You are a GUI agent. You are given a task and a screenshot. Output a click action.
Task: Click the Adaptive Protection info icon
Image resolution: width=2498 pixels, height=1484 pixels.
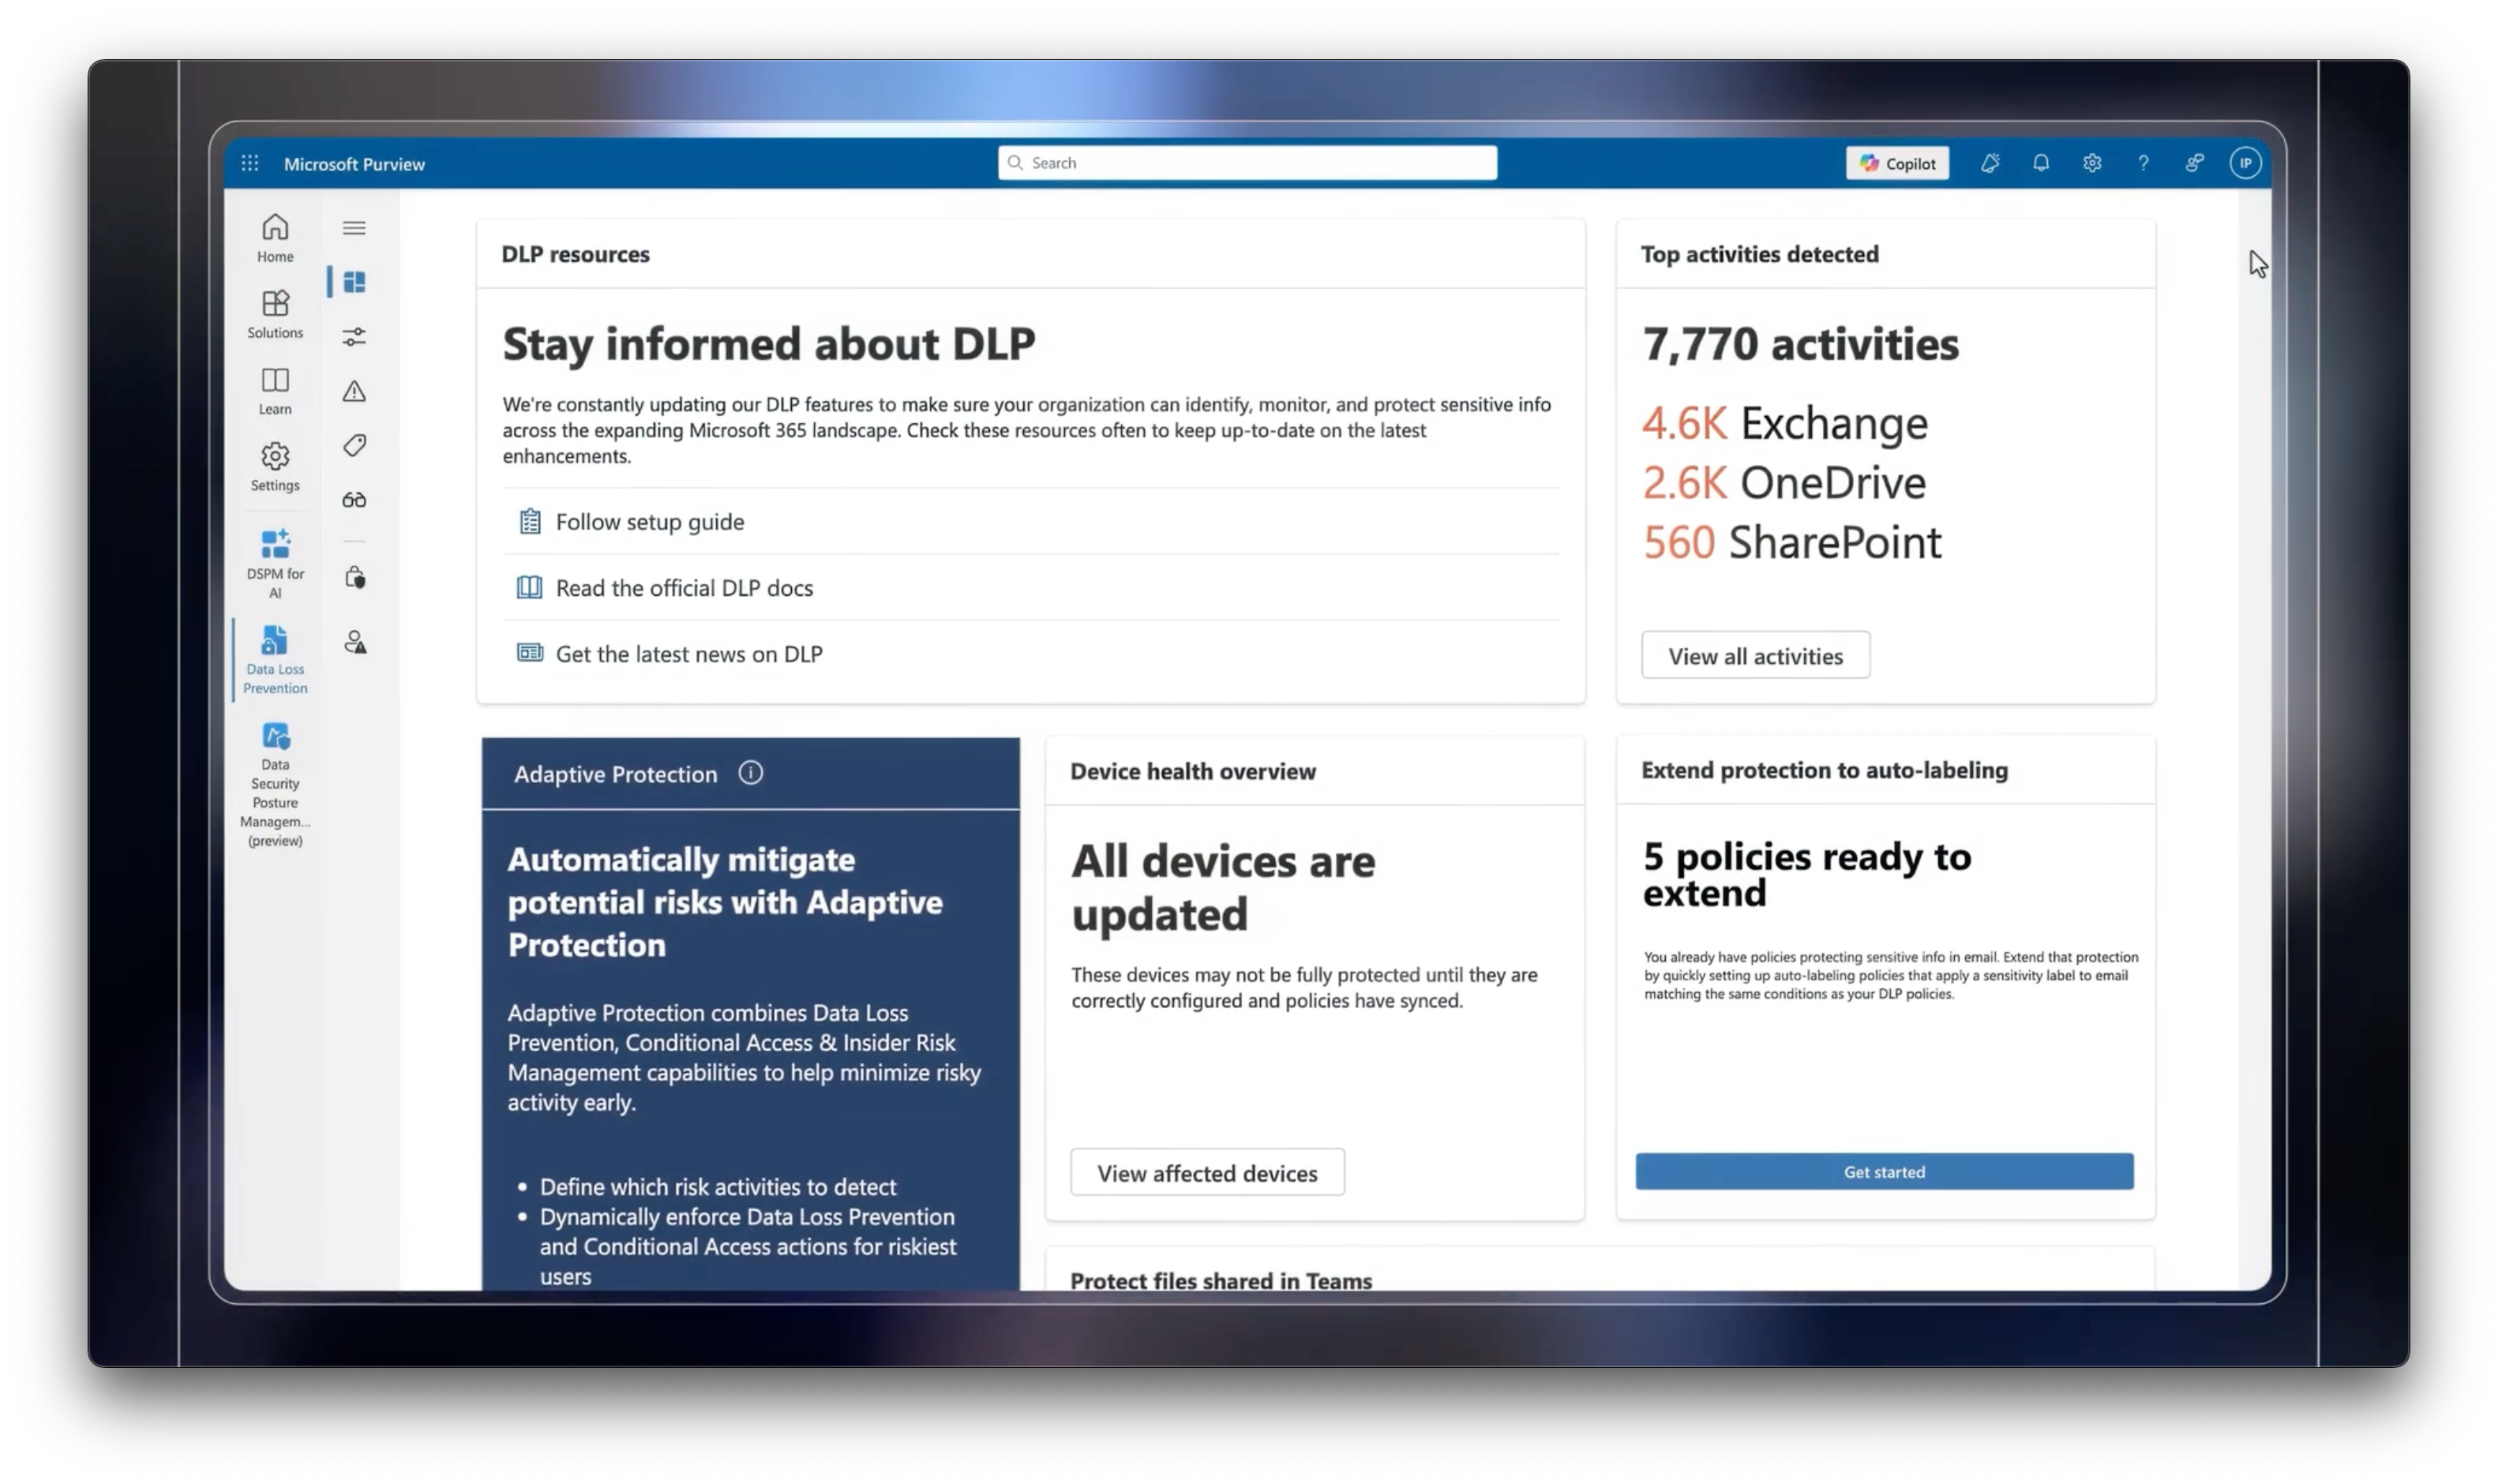tap(750, 773)
